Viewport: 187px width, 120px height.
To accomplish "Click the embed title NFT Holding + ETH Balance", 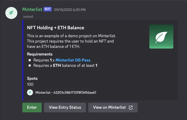I will coord(56,28).
